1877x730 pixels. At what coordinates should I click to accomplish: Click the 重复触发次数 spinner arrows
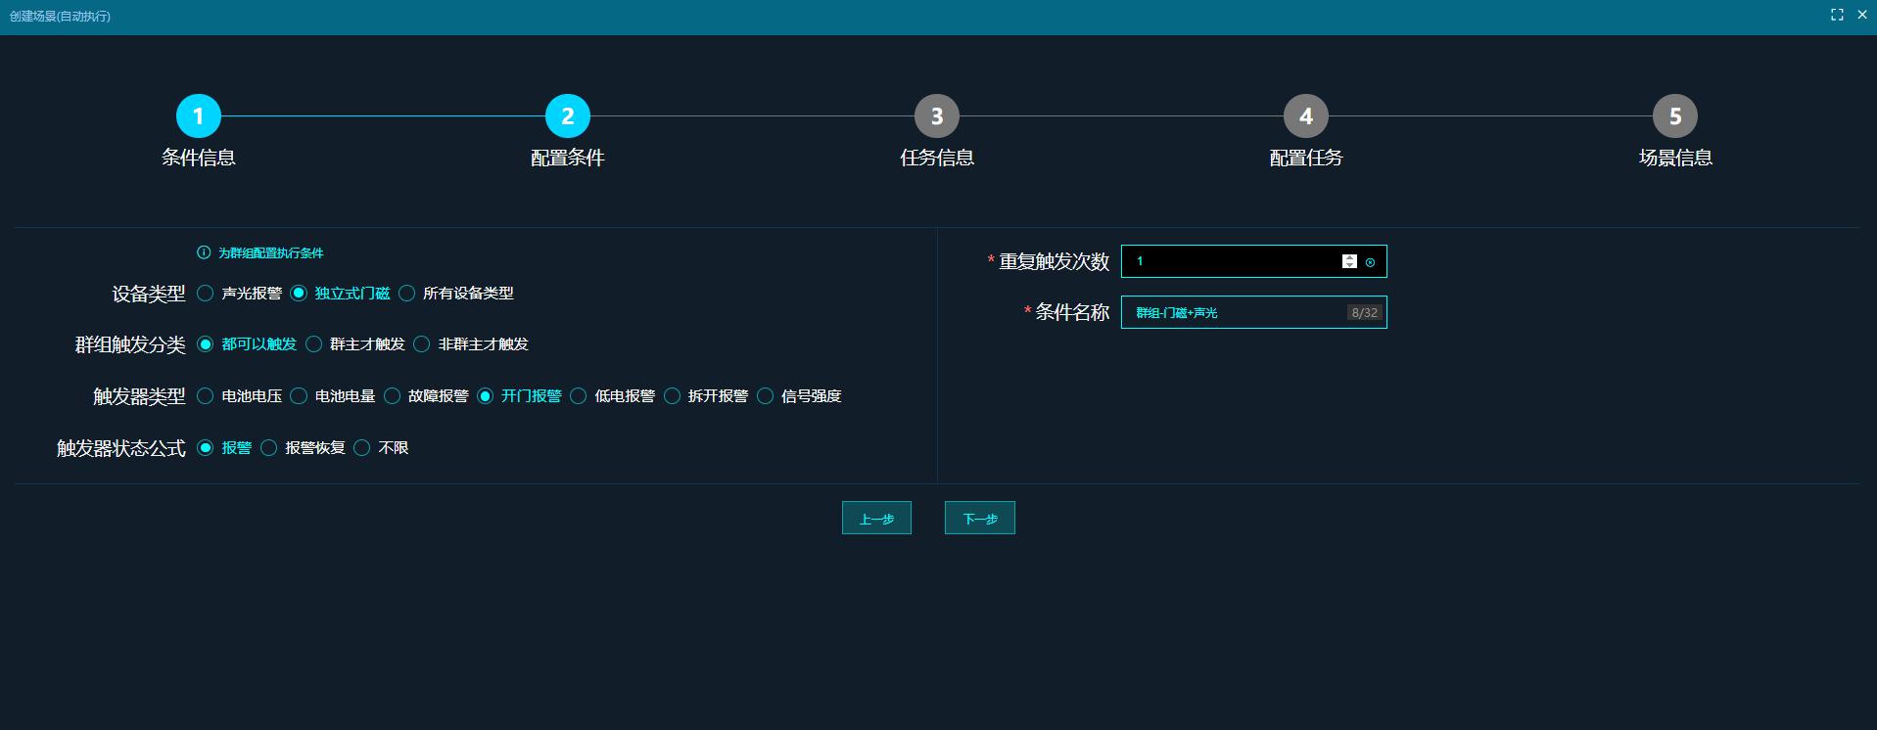tap(1349, 261)
